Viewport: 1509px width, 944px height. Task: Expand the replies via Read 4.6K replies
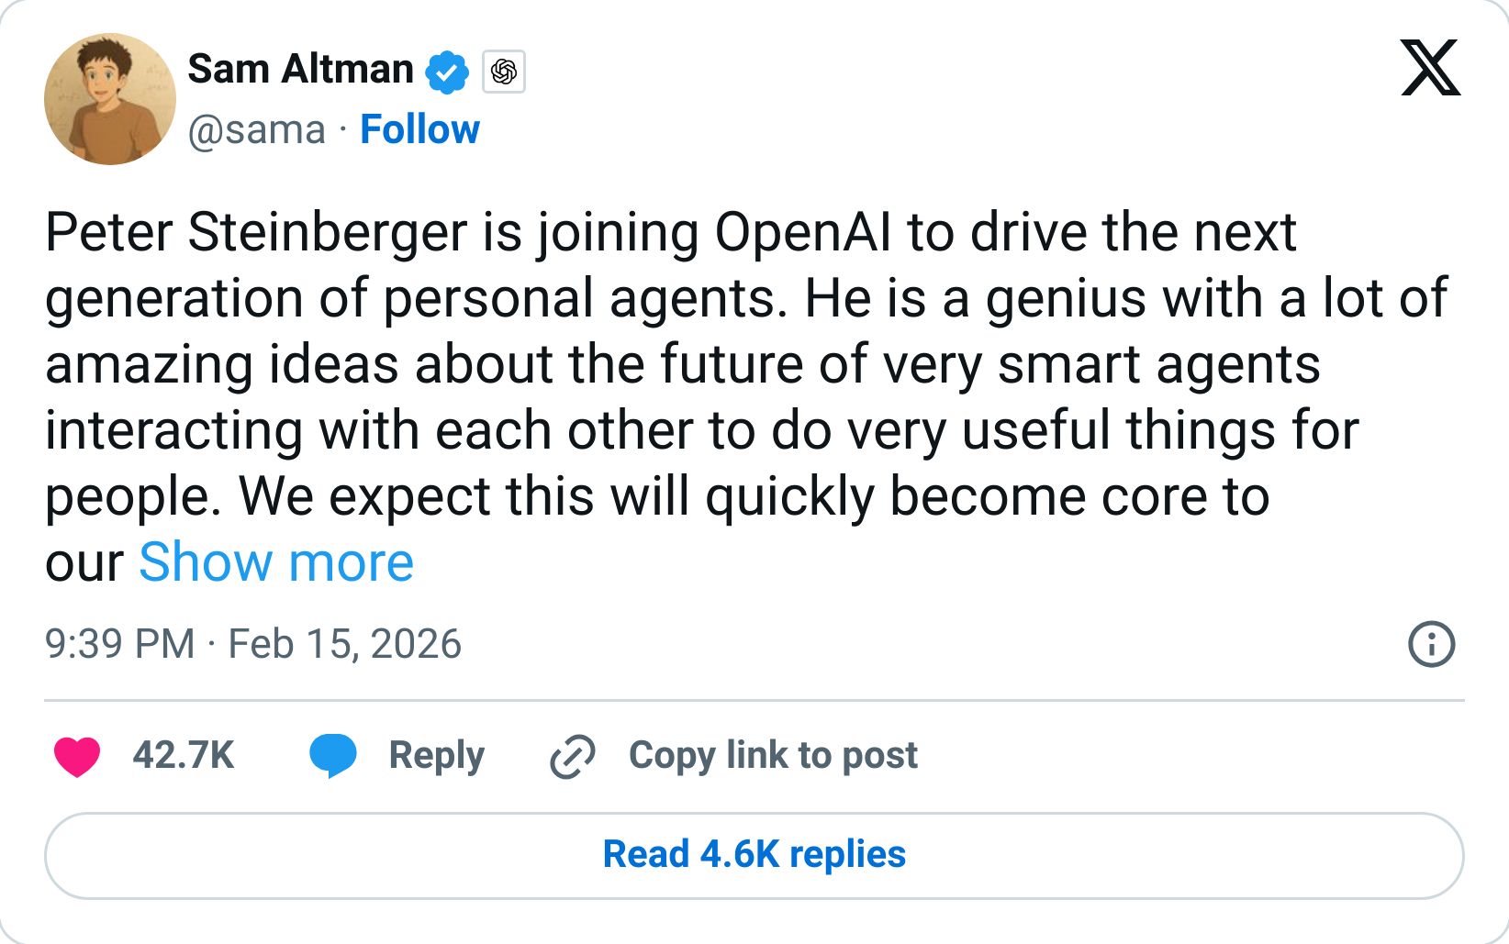(753, 854)
